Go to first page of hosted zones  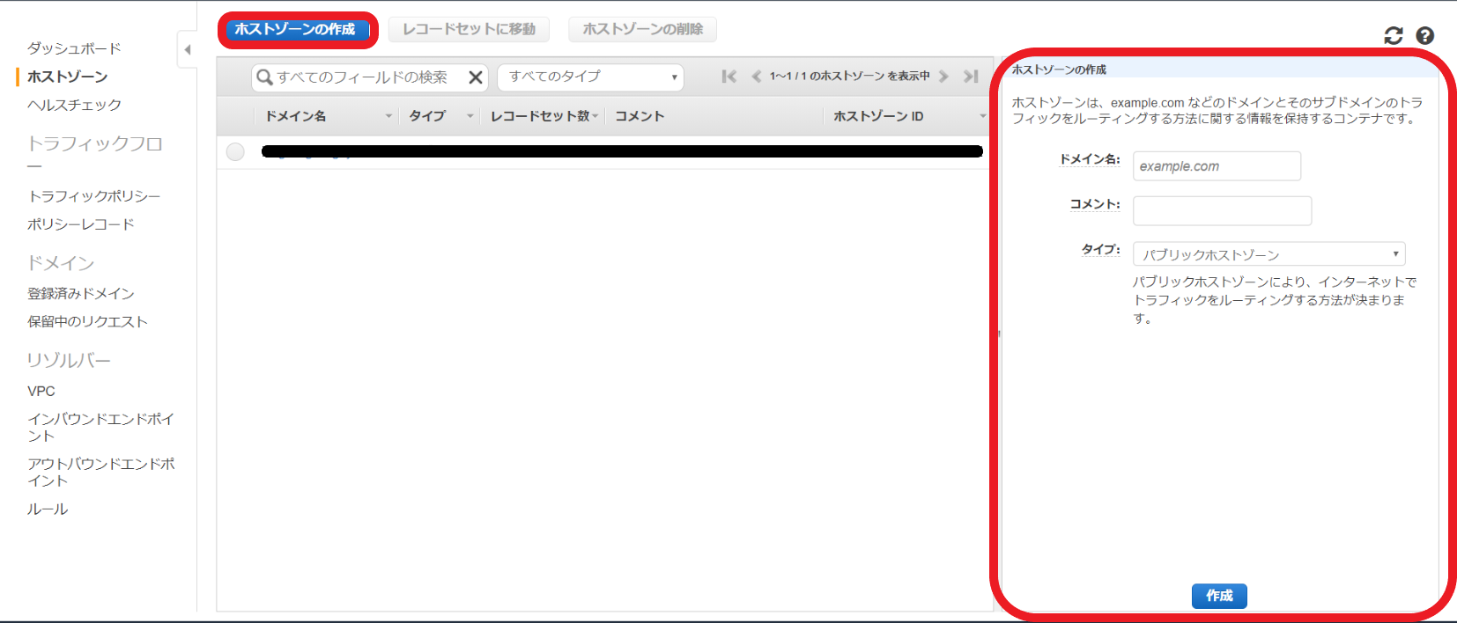728,77
